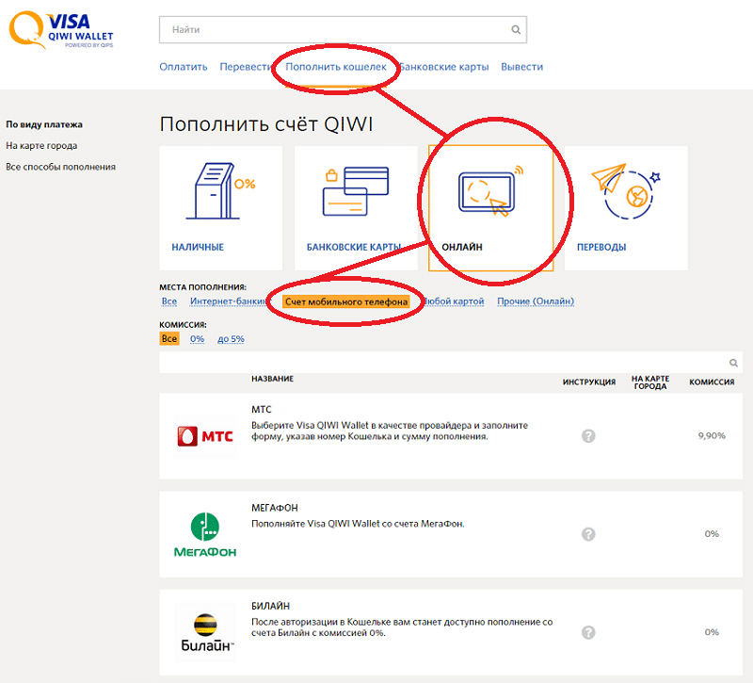Click the НАЗВАНИЕ column header
The width and height of the screenshot is (753, 683).
272,379
